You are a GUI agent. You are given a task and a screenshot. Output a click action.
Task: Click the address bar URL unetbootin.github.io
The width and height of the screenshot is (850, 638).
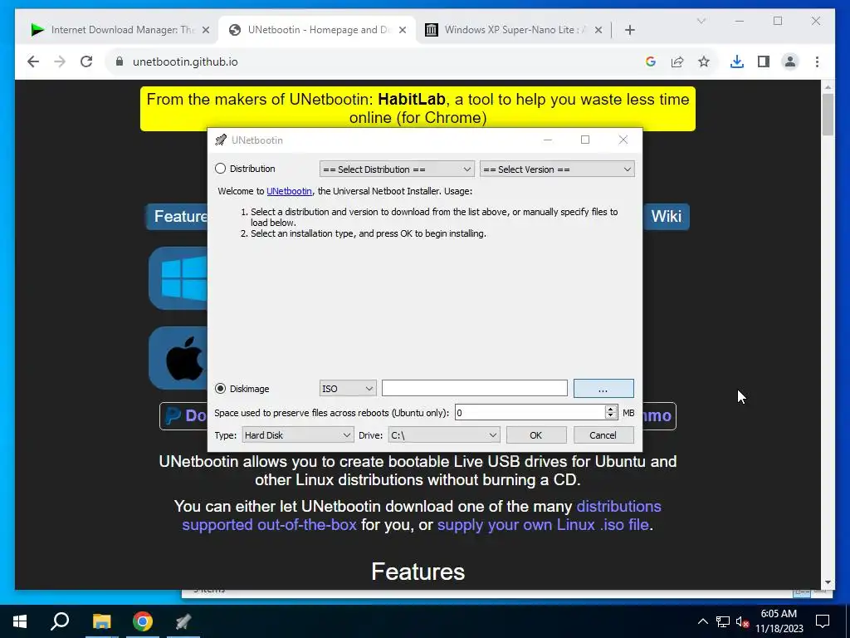(x=185, y=61)
